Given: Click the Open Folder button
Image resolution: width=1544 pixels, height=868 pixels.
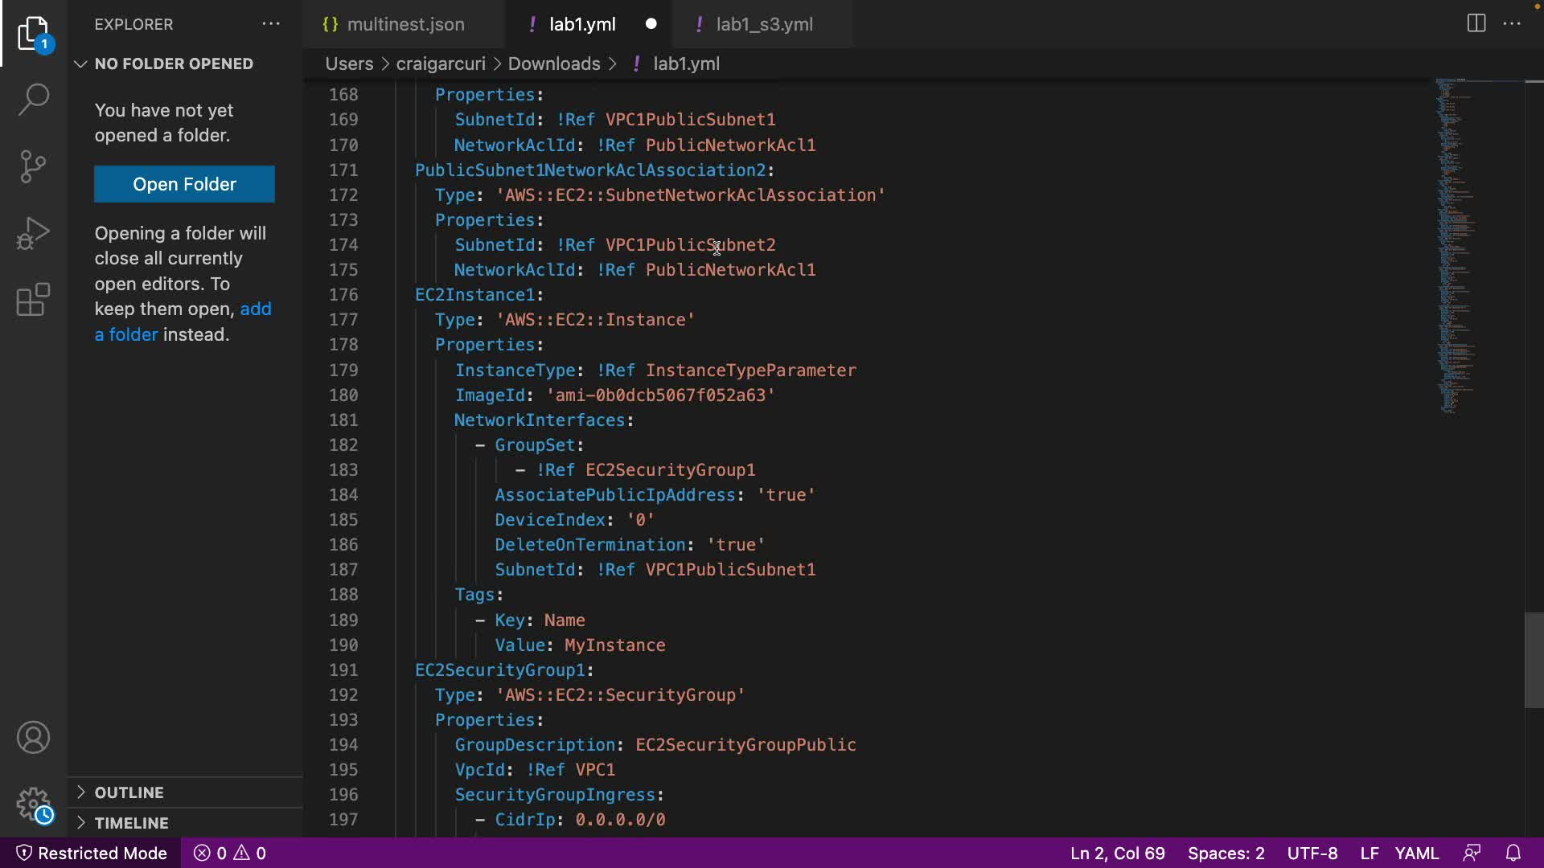Looking at the screenshot, I should click(184, 184).
